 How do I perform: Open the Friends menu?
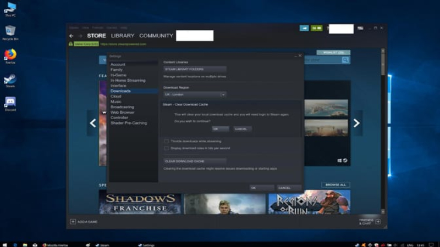[x=98, y=28]
